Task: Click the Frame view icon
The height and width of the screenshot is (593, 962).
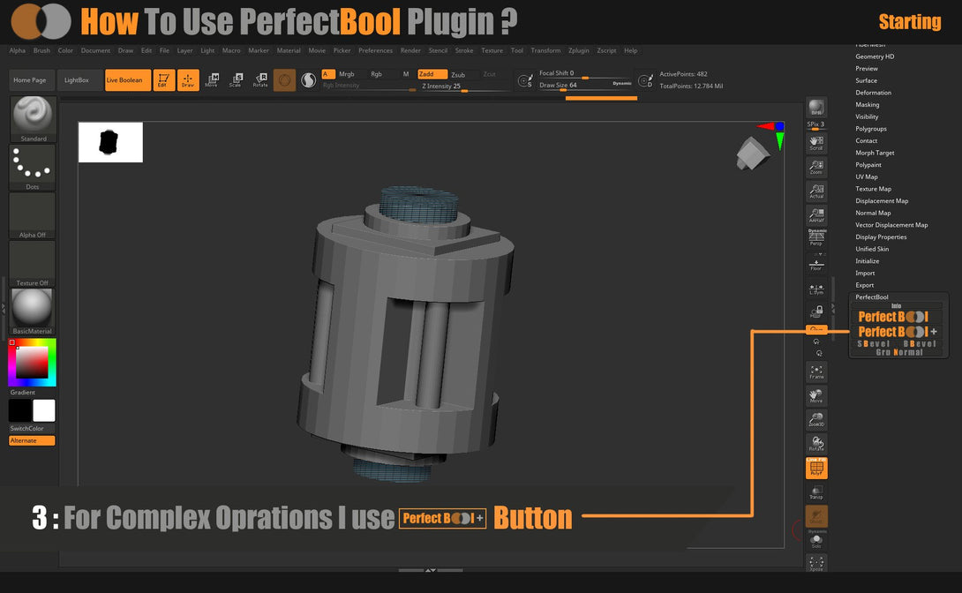Action: (816, 372)
